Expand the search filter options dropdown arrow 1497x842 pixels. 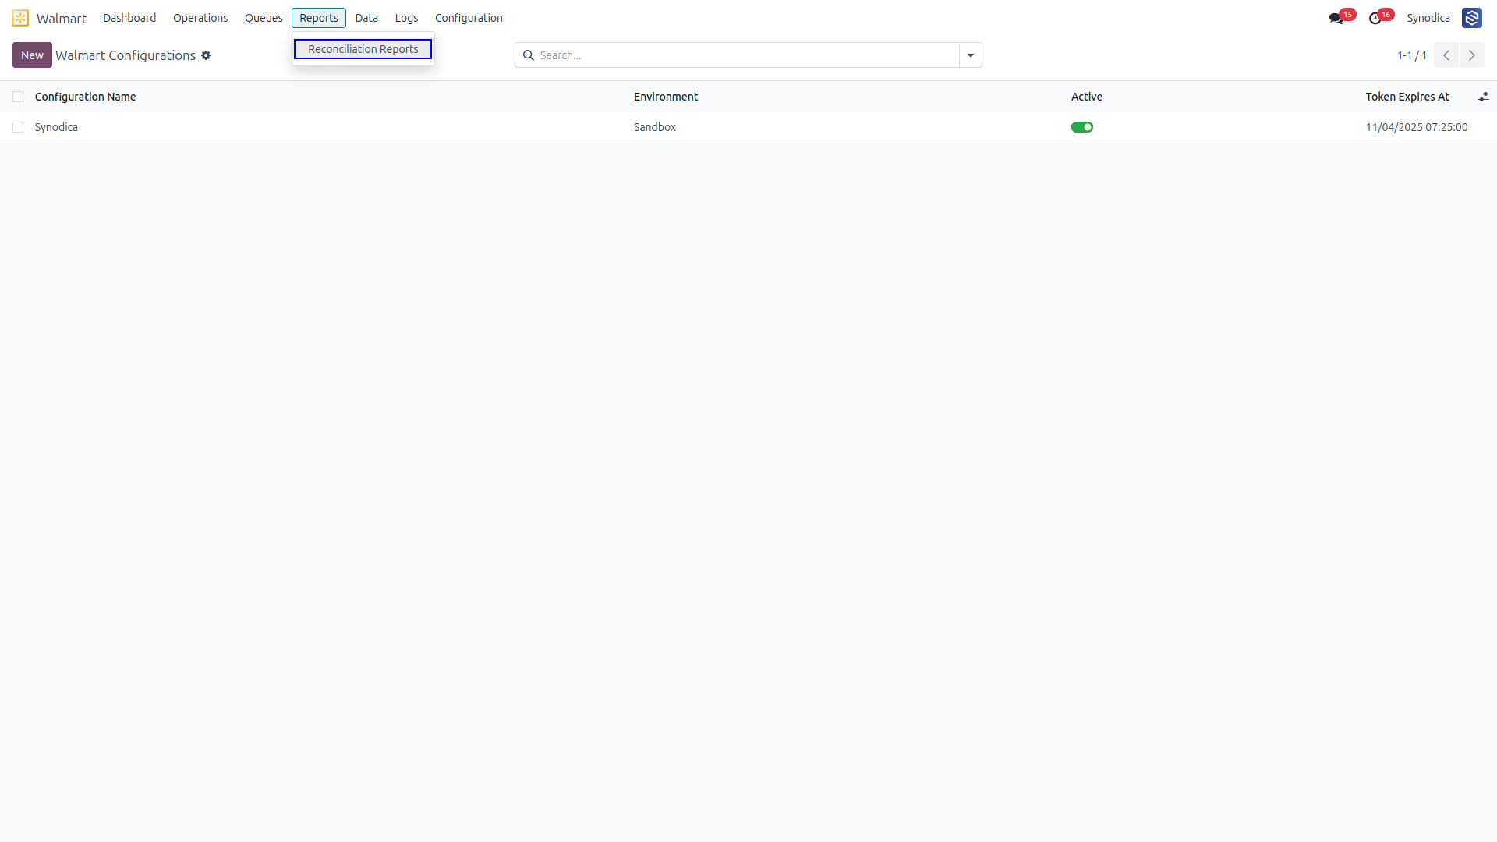click(971, 55)
